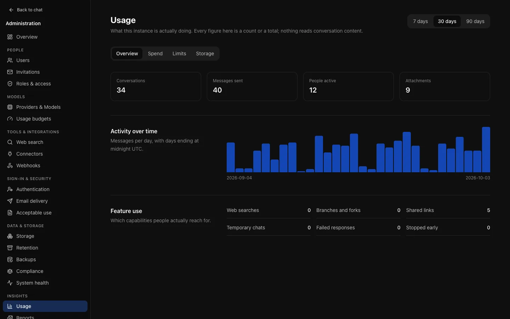Click the Retention archive box icon
Screen dimensions: 510x319
(10, 248)
